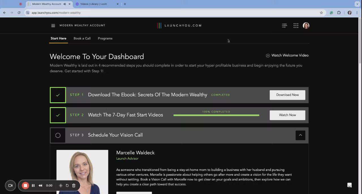Image resolution: width=362 pixels, height=194 pixels.
Task: Open a new browser tab
Action: [x=125, y=4]
